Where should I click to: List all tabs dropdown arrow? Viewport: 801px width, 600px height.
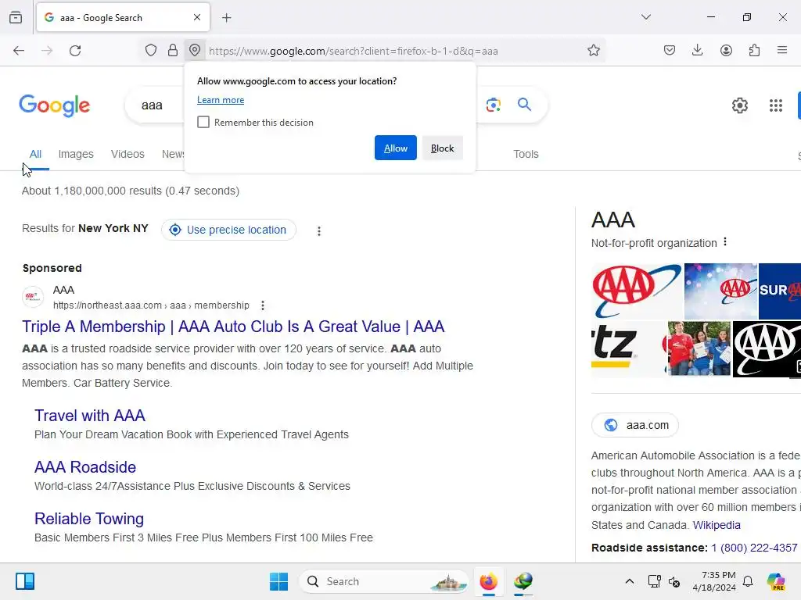pyautogui.click(x=646, y=17)
